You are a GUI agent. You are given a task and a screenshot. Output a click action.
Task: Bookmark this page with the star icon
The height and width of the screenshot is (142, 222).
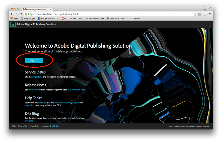tap(195, 14)
